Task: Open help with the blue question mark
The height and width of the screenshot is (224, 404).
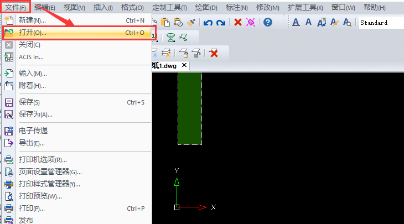Action: tap(268, 22)
